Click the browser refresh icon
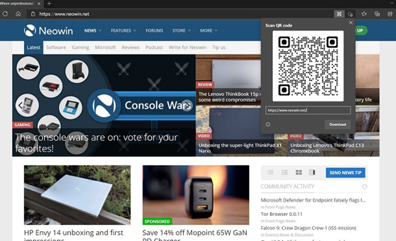This screenshot has height=241, width=396. [5, 14]
